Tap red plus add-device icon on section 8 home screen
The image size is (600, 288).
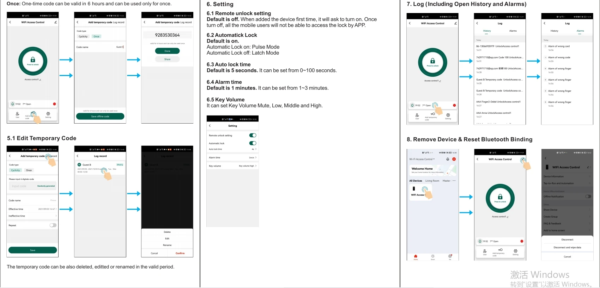tap(454, 159)
